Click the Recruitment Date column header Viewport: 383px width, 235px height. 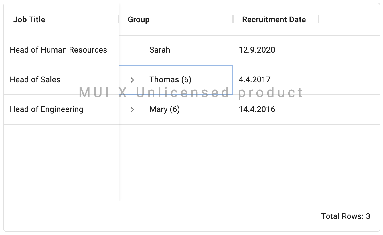pos(274,19)
